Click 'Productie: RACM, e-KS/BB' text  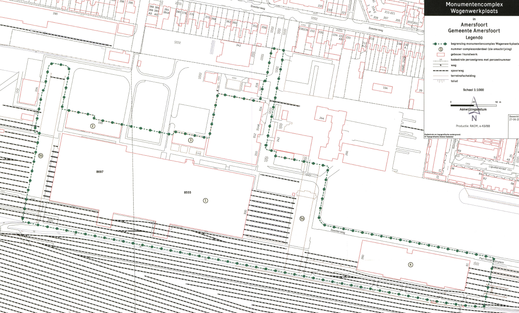pos(473,126)
